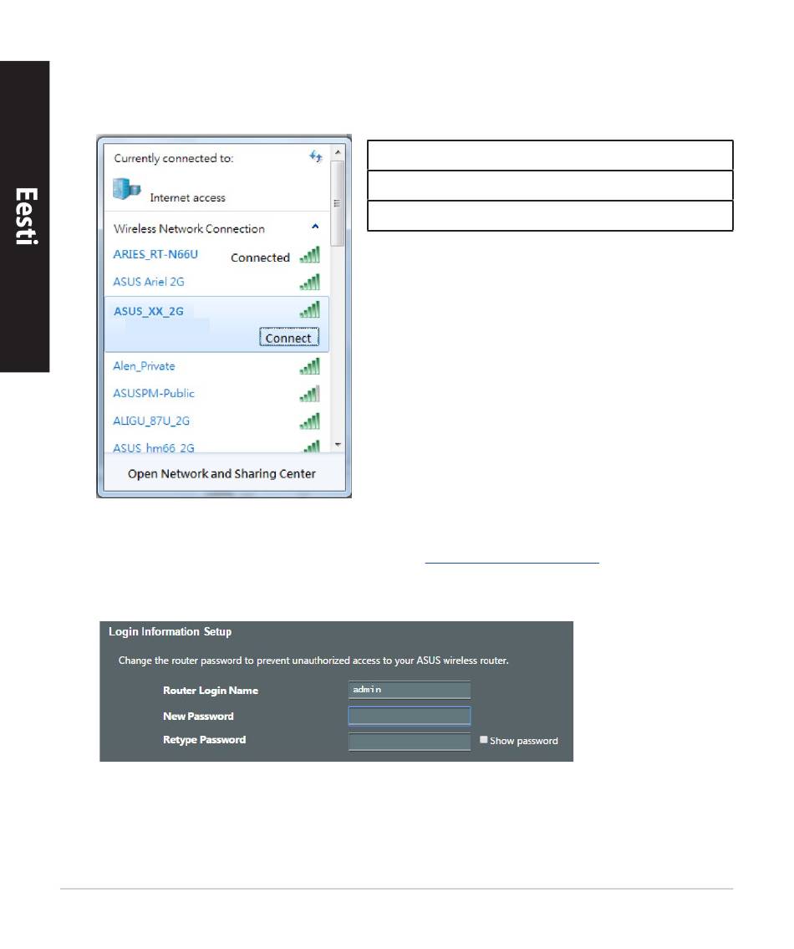
Task: Click the Router Login Name field
Action: pyautogui.click(x=410, y=690)
